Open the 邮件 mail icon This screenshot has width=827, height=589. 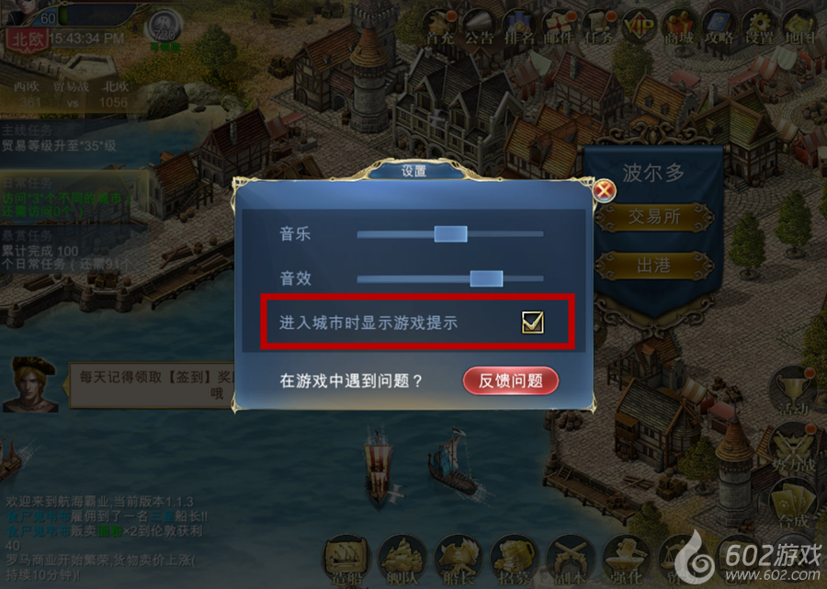pyautogui.click(x=559, y=27)
